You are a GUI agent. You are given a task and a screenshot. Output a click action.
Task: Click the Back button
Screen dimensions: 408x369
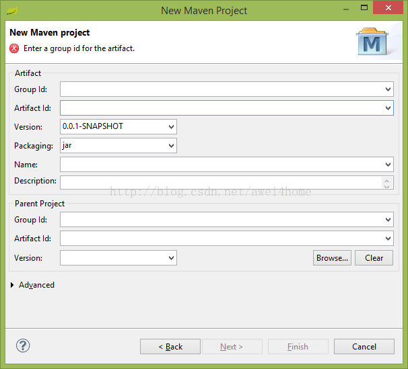[170, 346]
